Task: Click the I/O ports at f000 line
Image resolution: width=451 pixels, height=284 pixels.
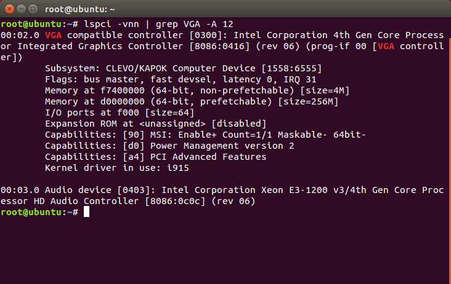Action: click(120, 112)
